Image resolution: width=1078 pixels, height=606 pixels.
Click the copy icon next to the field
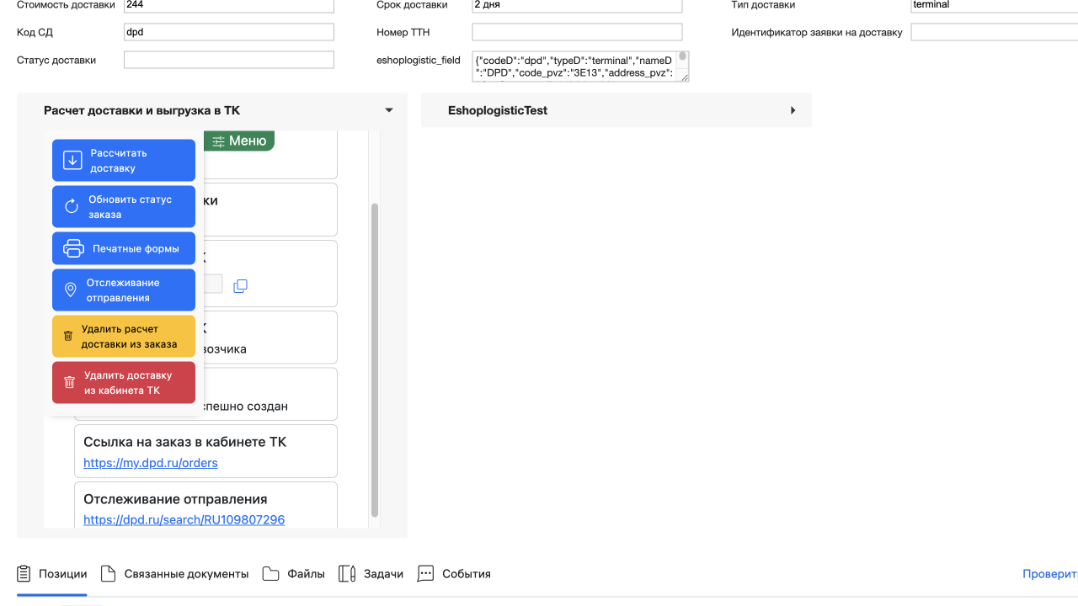[240, 286]
